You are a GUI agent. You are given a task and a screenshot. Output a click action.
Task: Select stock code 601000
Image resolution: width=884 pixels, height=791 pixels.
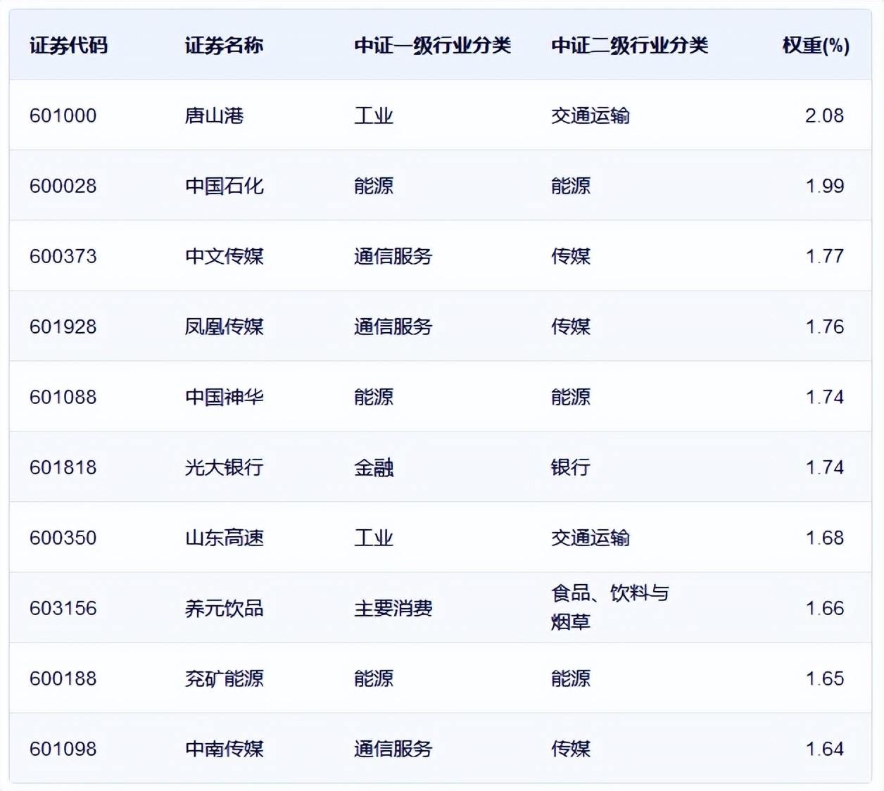tap(63, 115)
